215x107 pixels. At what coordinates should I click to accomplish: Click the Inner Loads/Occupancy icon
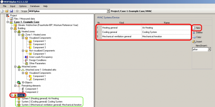point(26,57)
